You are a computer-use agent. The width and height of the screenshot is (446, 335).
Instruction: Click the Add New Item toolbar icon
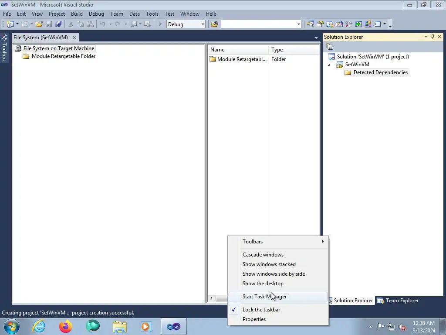[x=25, y=24]
